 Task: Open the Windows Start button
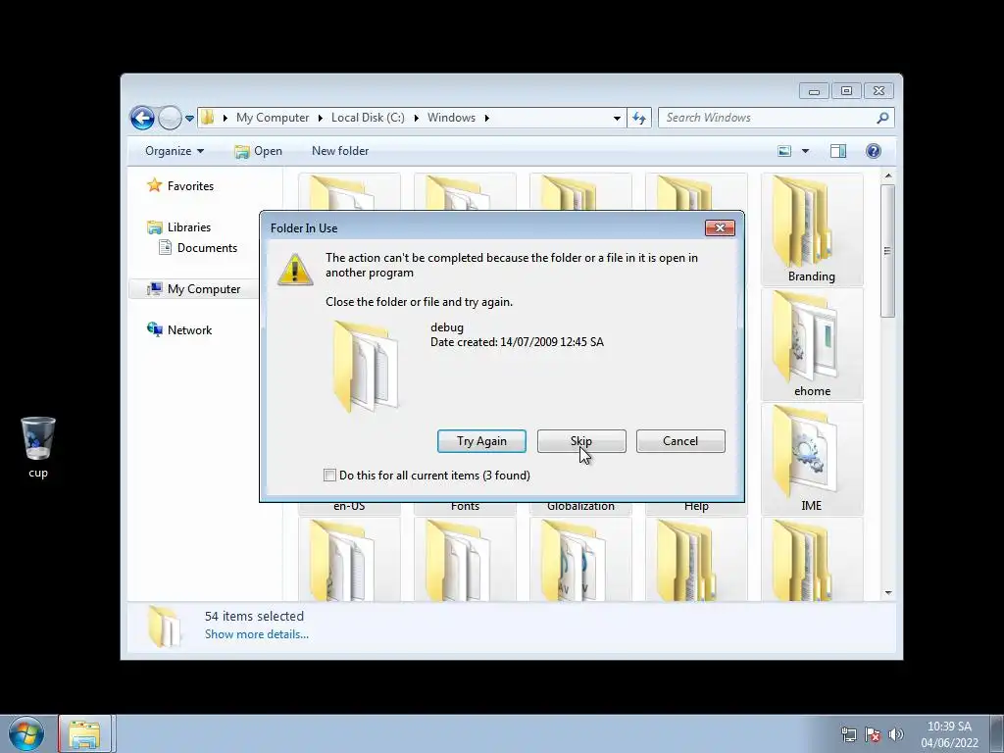26,733
